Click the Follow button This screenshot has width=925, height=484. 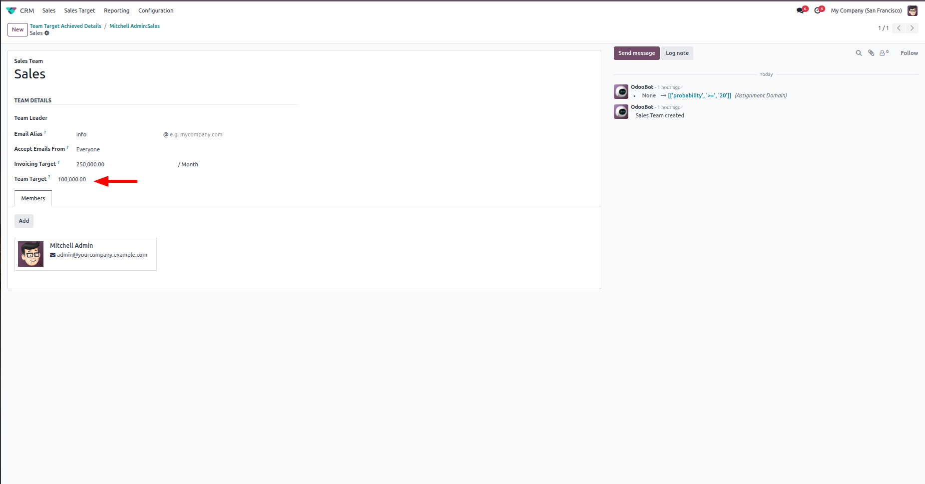(909, 53)
